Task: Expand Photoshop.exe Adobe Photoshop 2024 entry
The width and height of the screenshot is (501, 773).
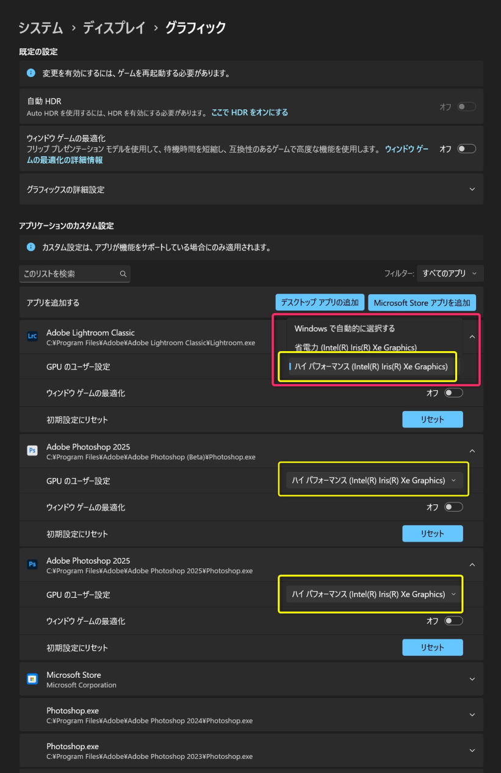Action: pos(472,715)
